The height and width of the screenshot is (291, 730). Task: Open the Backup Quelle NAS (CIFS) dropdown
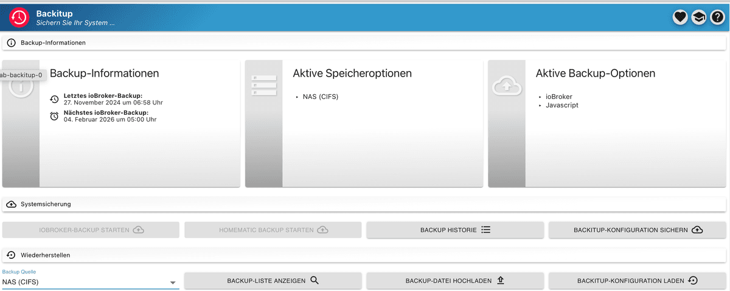91,282
